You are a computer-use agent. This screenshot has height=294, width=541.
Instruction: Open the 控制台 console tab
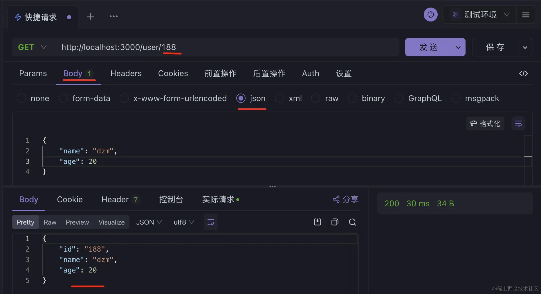171,200
